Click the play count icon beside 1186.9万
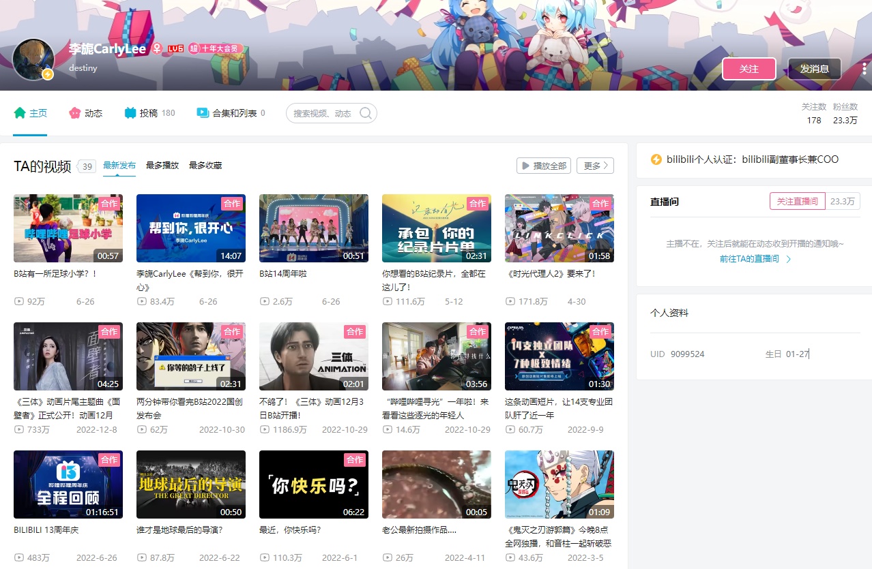The height and width of the screenshot is (569, 872). click(x=264, y=429)
